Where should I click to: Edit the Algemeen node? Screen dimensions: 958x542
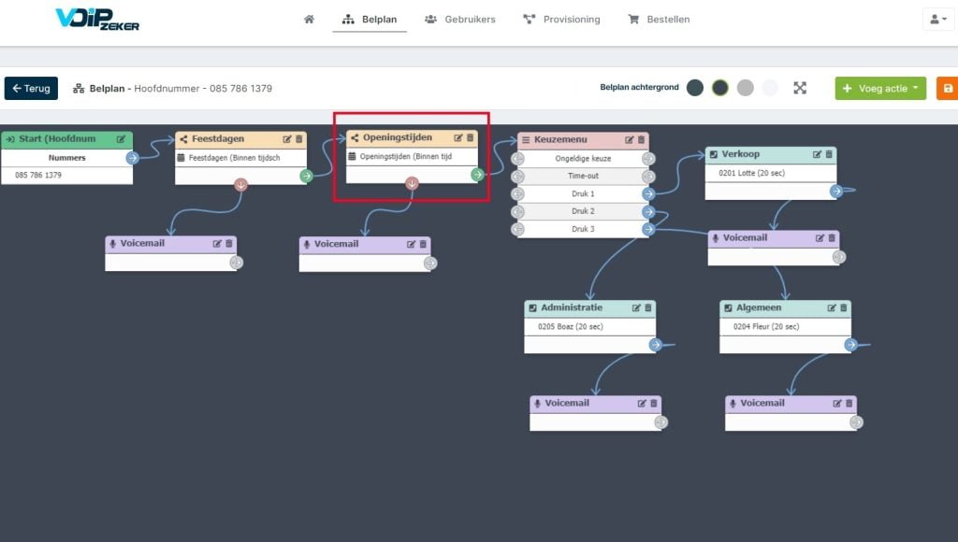pyautogui.click(x=832, y=308)
